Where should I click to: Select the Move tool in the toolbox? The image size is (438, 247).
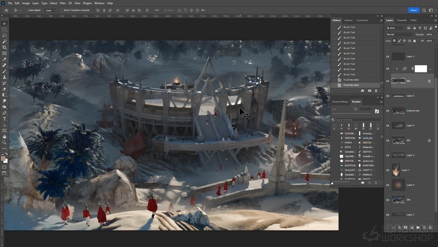click(4, 24)
